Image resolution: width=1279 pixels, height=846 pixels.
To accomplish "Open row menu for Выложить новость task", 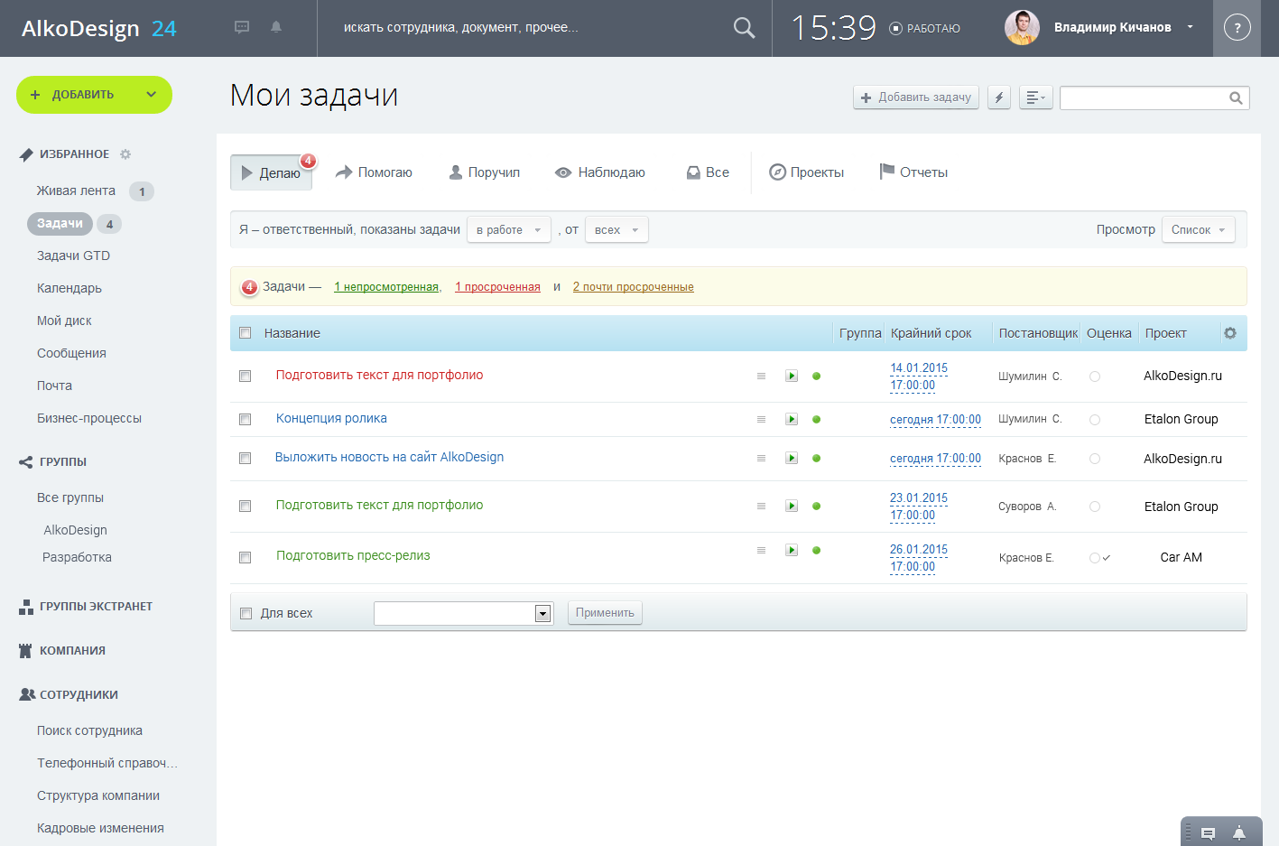I will click(761, 458).
